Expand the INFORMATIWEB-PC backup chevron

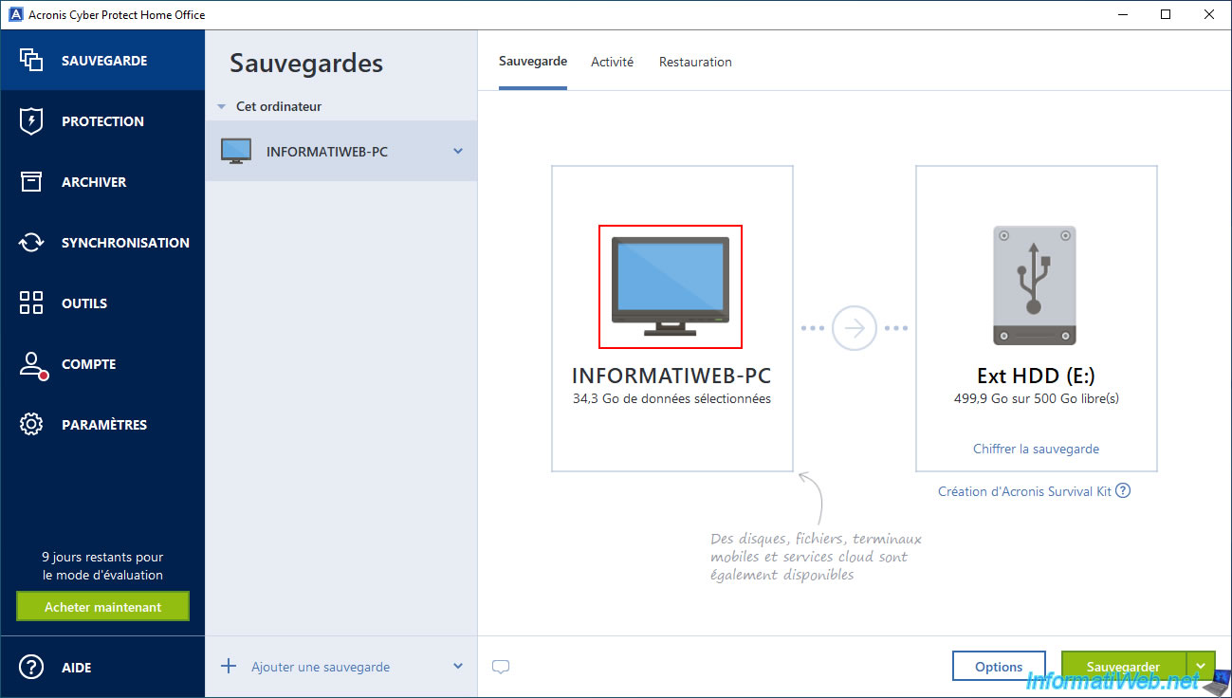pos(458,152)
